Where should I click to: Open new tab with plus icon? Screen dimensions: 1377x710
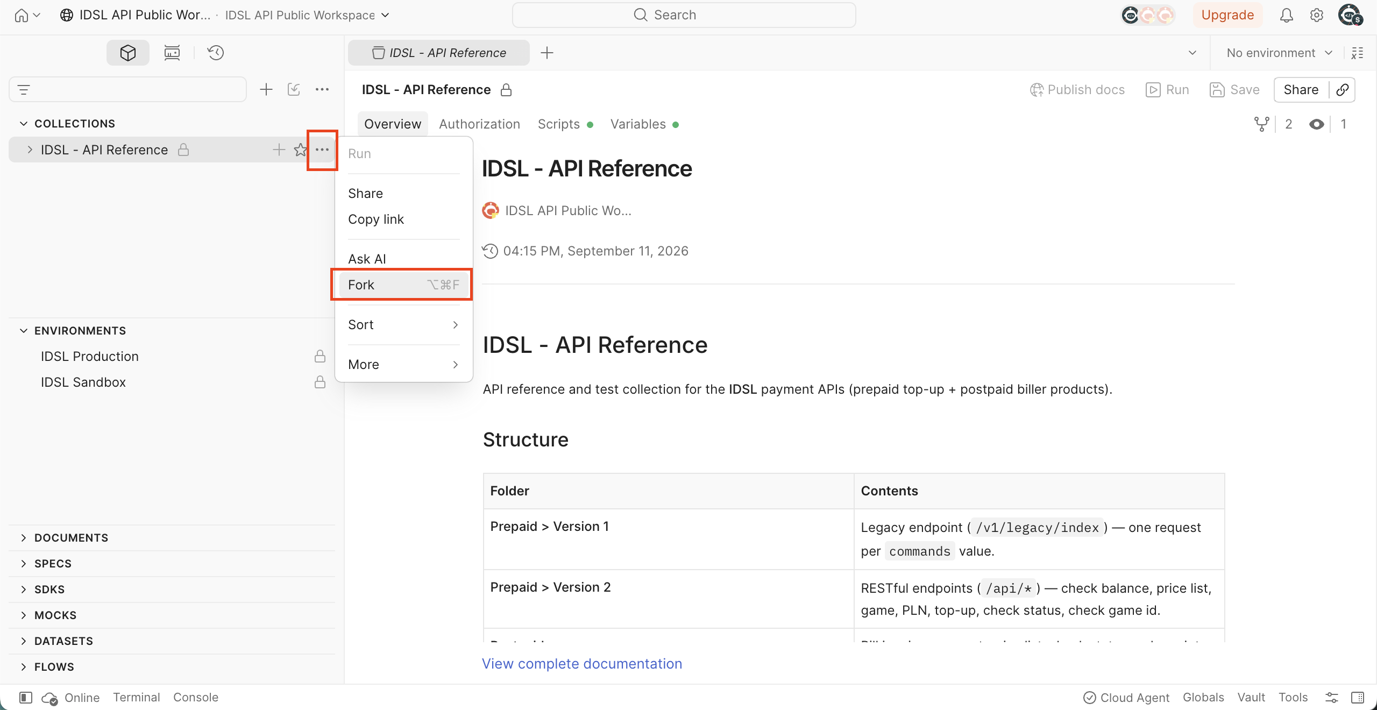(x=547, y=53)
